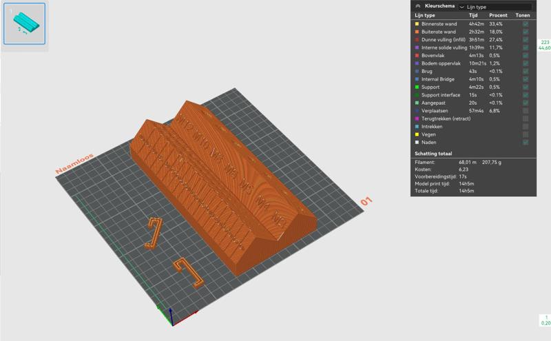551x341 pixels.
Task: Open the Lijn type color scheme dropdown
Action: (x=495, y=7)
